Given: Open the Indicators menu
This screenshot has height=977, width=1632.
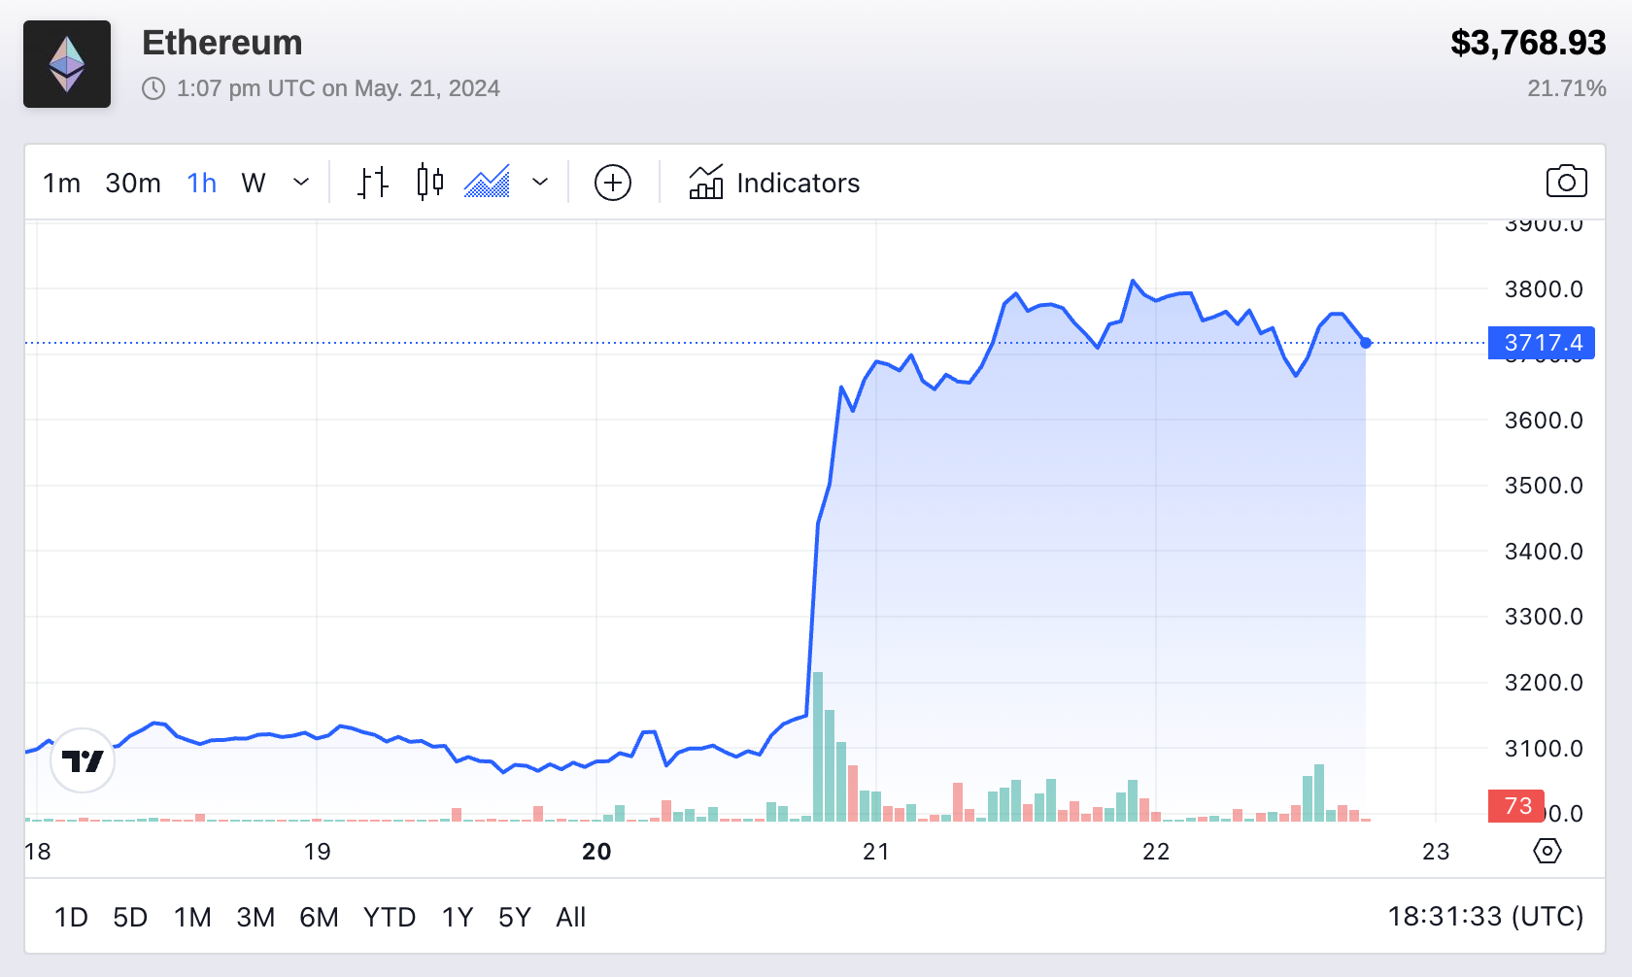Looking at the screenshot, I should point(774,183).
